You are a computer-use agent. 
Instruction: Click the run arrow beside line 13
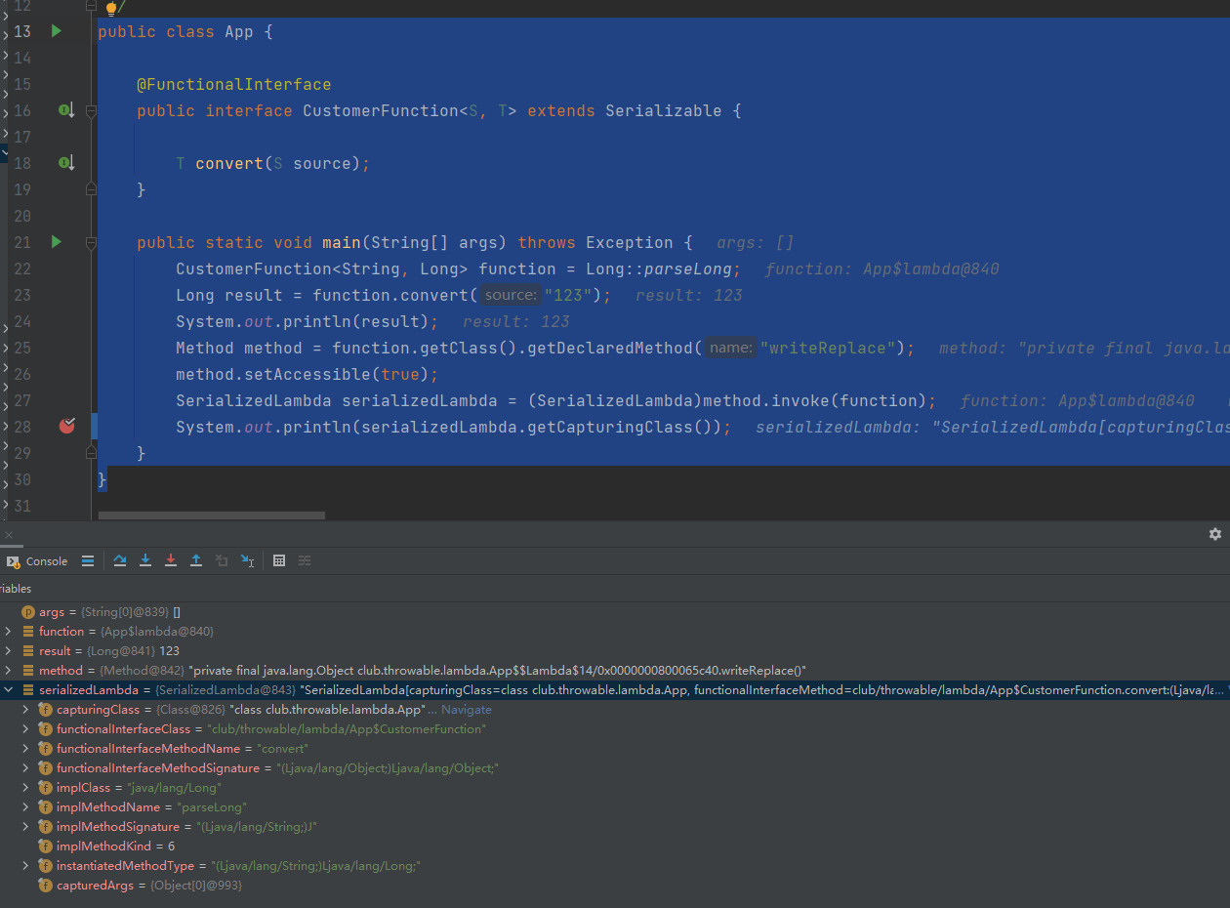point(56,30)
